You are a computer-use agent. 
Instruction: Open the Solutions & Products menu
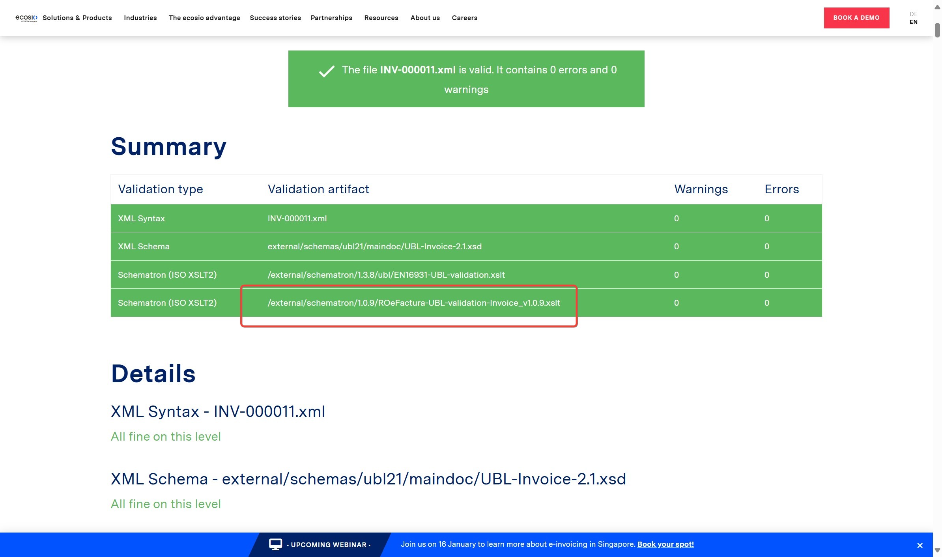click(x=77, y=18)
